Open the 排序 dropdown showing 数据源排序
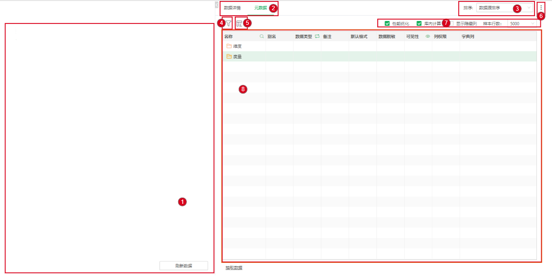This screenshot has height=279, width=552. coord(505,8)
